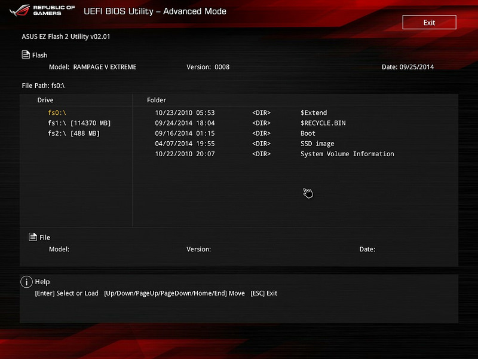Open the System Volume Information folder

(x=347, y=154)
